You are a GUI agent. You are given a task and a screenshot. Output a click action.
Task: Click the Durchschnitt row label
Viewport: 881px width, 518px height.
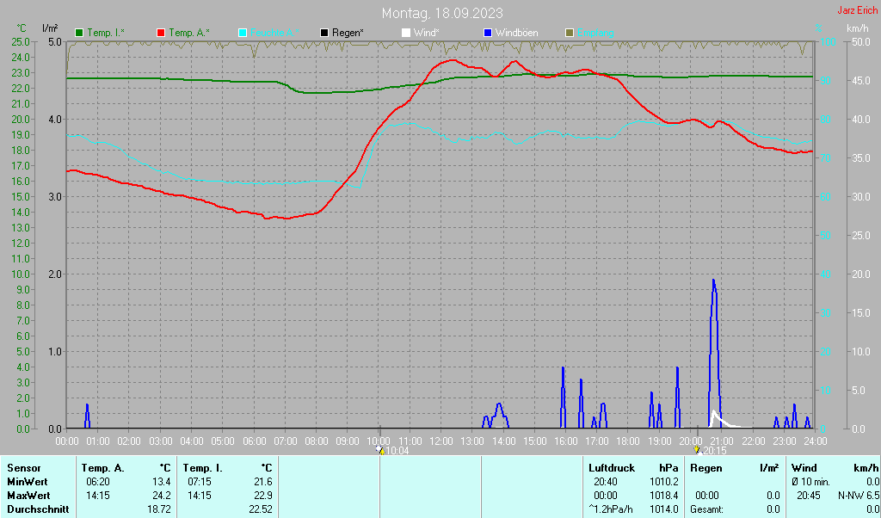pyautogui.click(x=38, y=509)
